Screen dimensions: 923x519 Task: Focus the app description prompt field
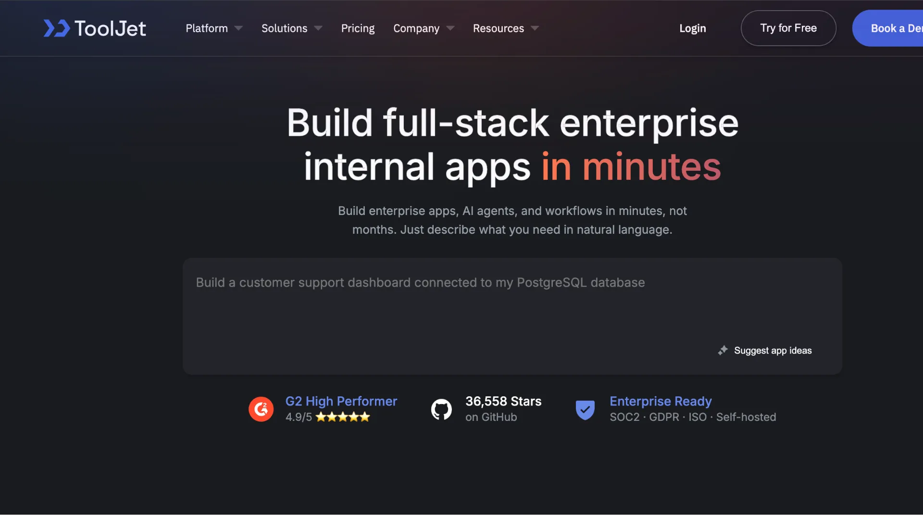[512, 316]
